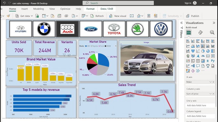Filter by the Ford logo tile

[x=91, y=29]
